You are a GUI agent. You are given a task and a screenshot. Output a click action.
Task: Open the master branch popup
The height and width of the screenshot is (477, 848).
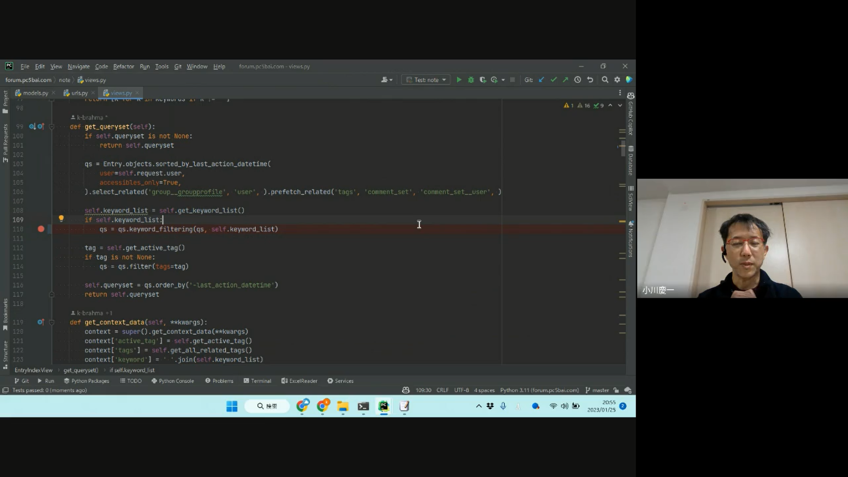point(597,390)
